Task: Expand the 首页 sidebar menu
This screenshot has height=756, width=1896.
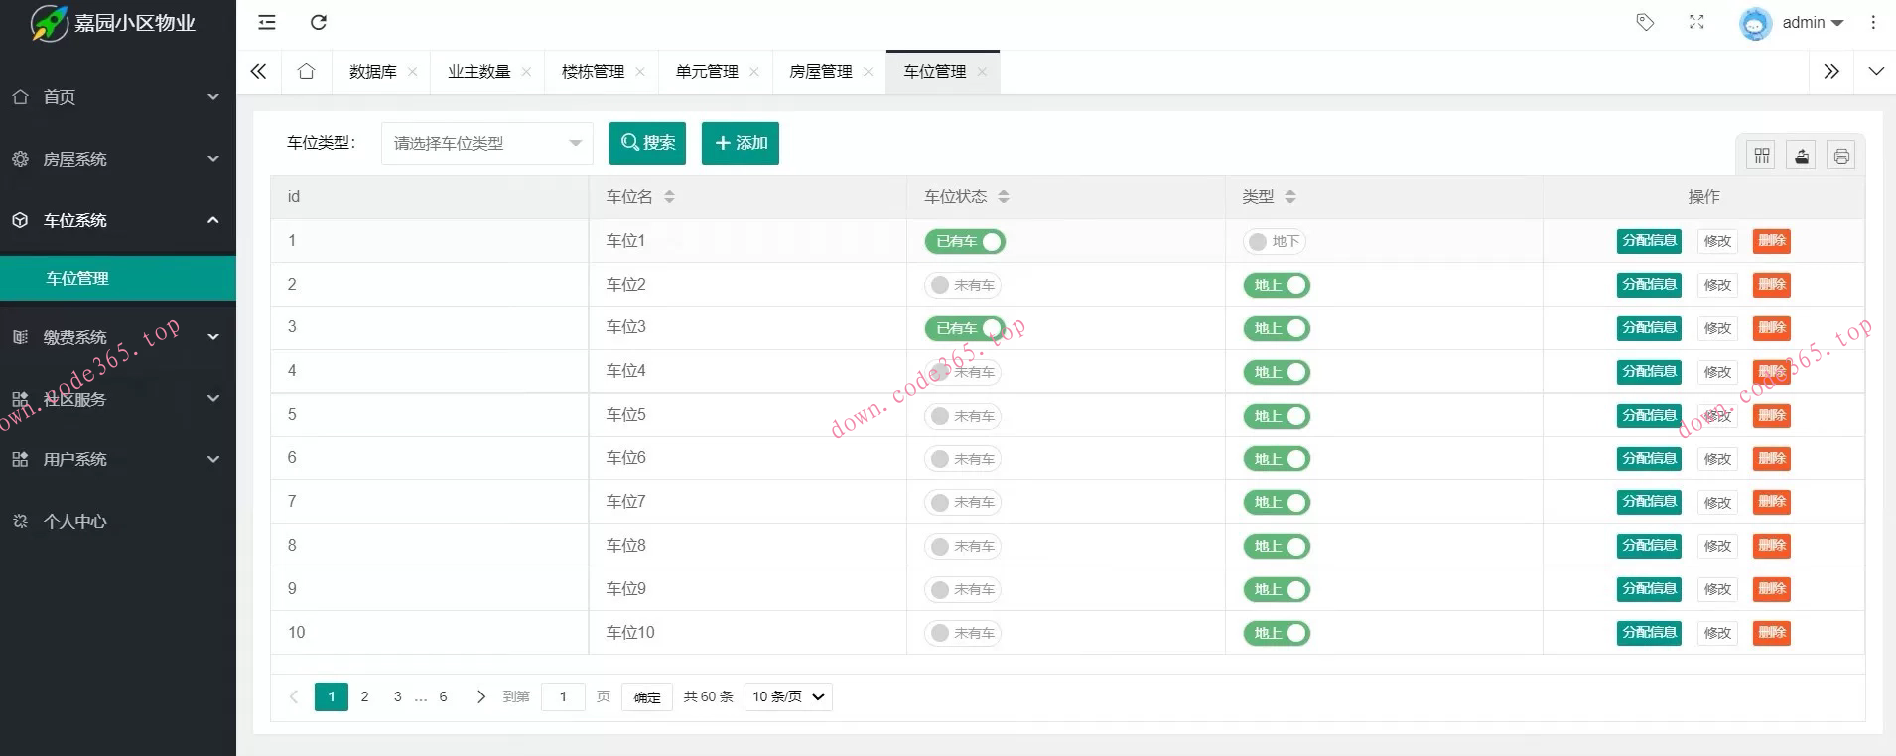Action: point(118,96)
